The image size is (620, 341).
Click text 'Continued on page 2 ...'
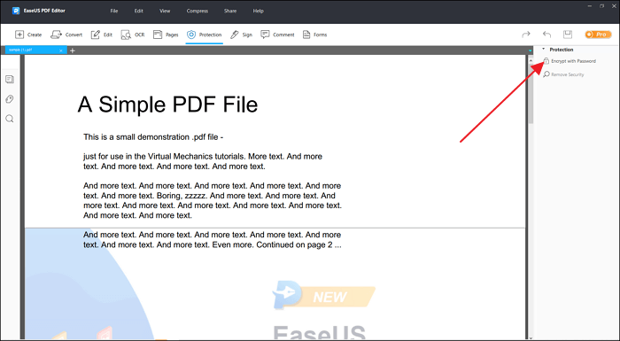(298, 244)
